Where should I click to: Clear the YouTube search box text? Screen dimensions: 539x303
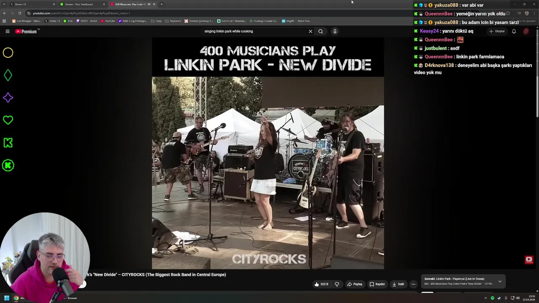[x=310, y=31]
